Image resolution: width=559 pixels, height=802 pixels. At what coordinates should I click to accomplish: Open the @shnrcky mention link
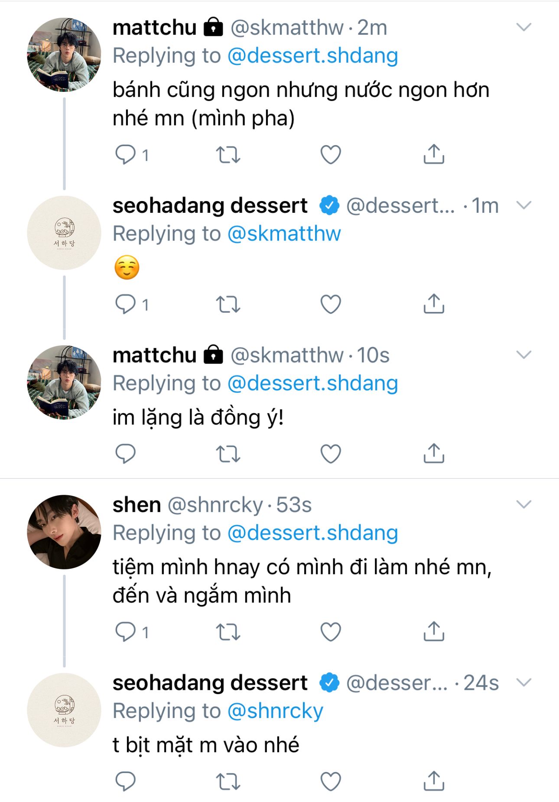coord(275,711)
